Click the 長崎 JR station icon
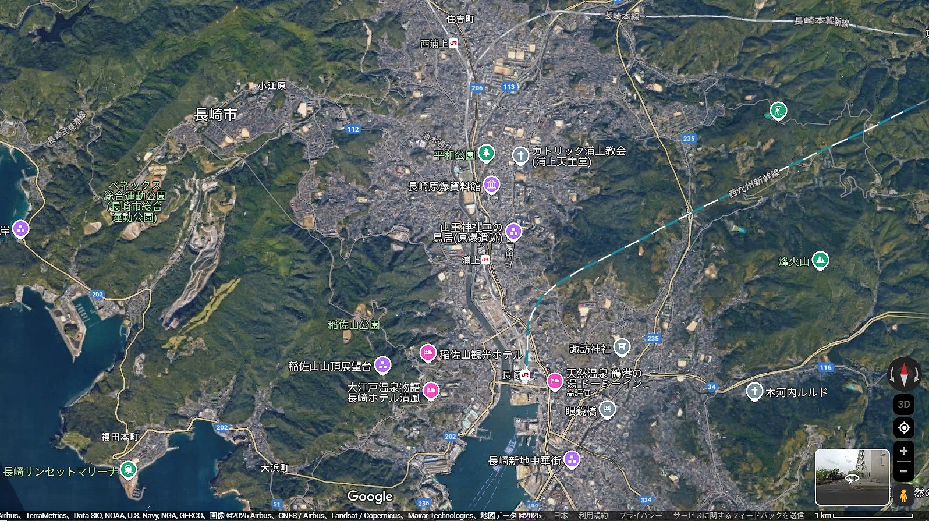Image resolution: width=929 pixels, height=521 pixels. [x=525, y=375]
